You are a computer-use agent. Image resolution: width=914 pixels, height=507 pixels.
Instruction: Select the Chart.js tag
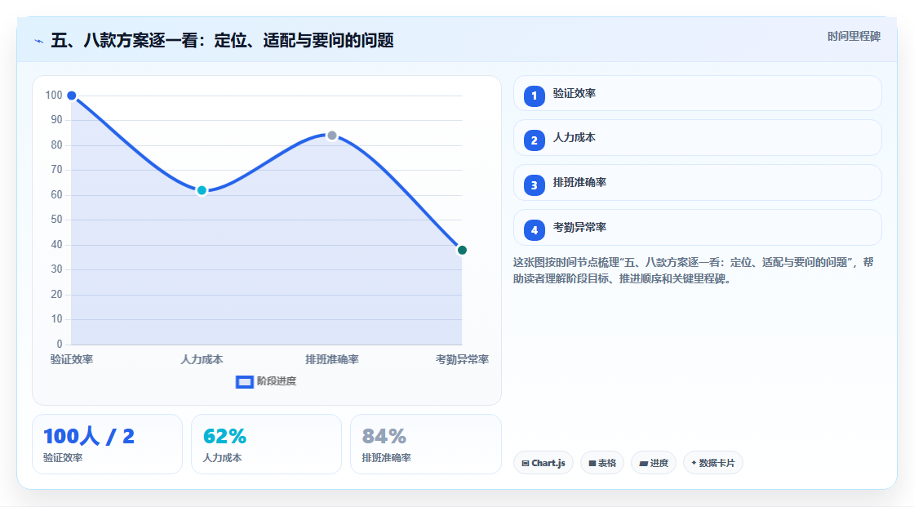(544, 463)
